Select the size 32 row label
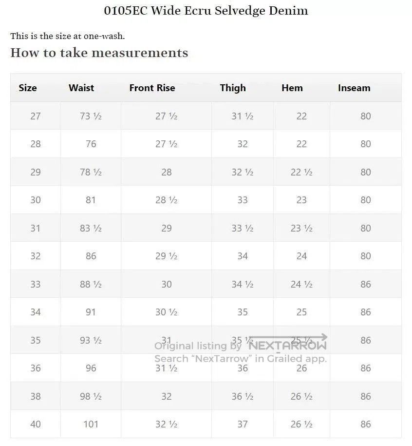Screen dimensions: 412x446 [x=36, y=256]
